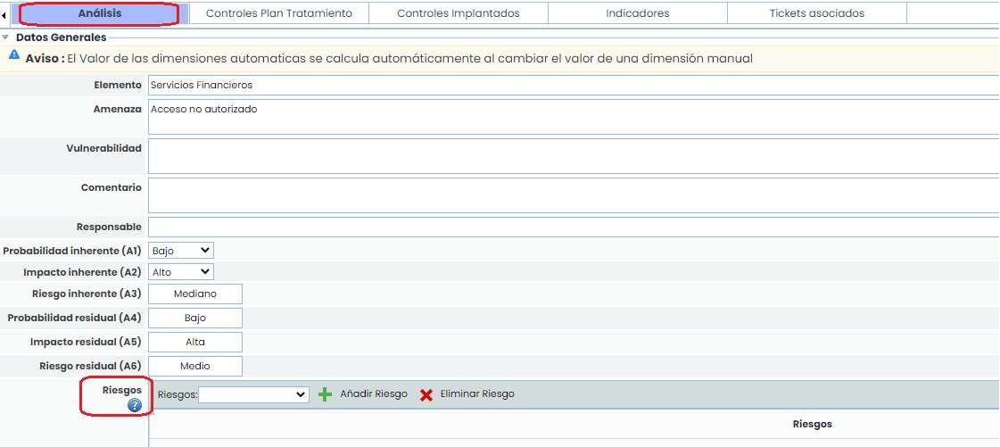Click the green plus Añadir Riesgo icon

click(x=326, y=394)
